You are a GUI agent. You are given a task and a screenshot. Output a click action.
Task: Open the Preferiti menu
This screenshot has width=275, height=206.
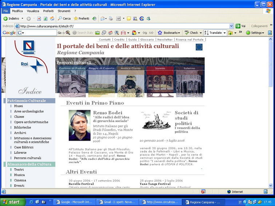coord(48,11)
